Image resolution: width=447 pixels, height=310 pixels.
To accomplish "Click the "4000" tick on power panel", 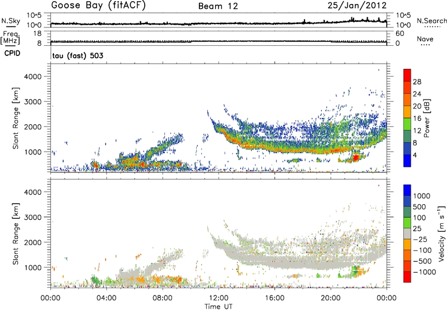I will click(32, 76).
